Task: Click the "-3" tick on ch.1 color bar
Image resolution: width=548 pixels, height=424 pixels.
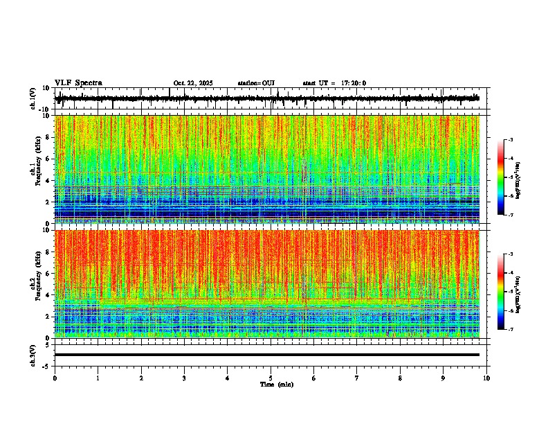Action: tap(510, 139)
